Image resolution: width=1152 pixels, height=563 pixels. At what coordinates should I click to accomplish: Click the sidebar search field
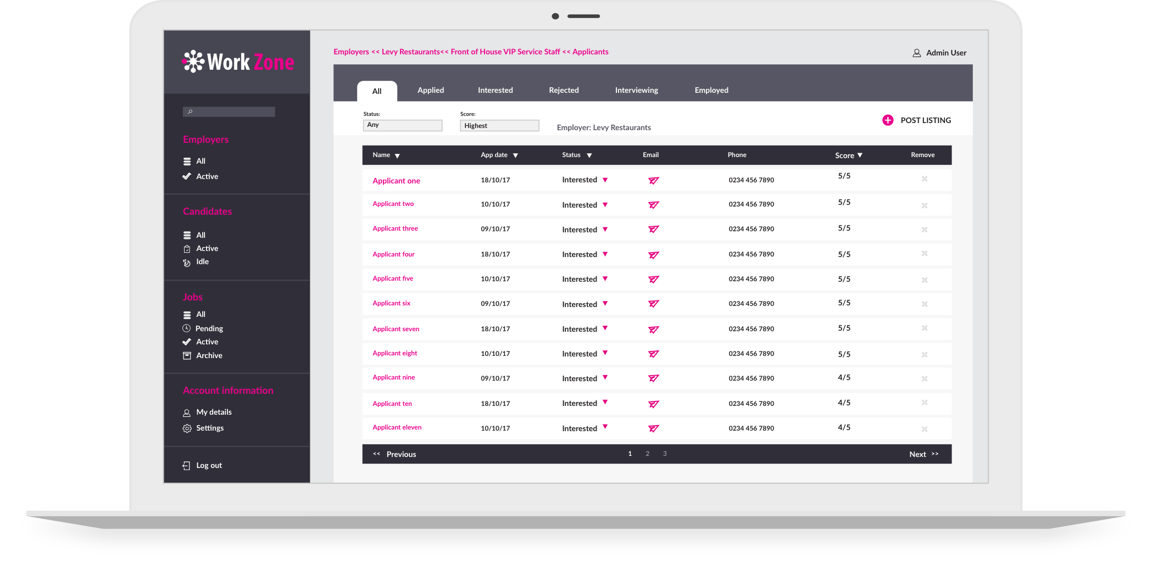point(229,112)
